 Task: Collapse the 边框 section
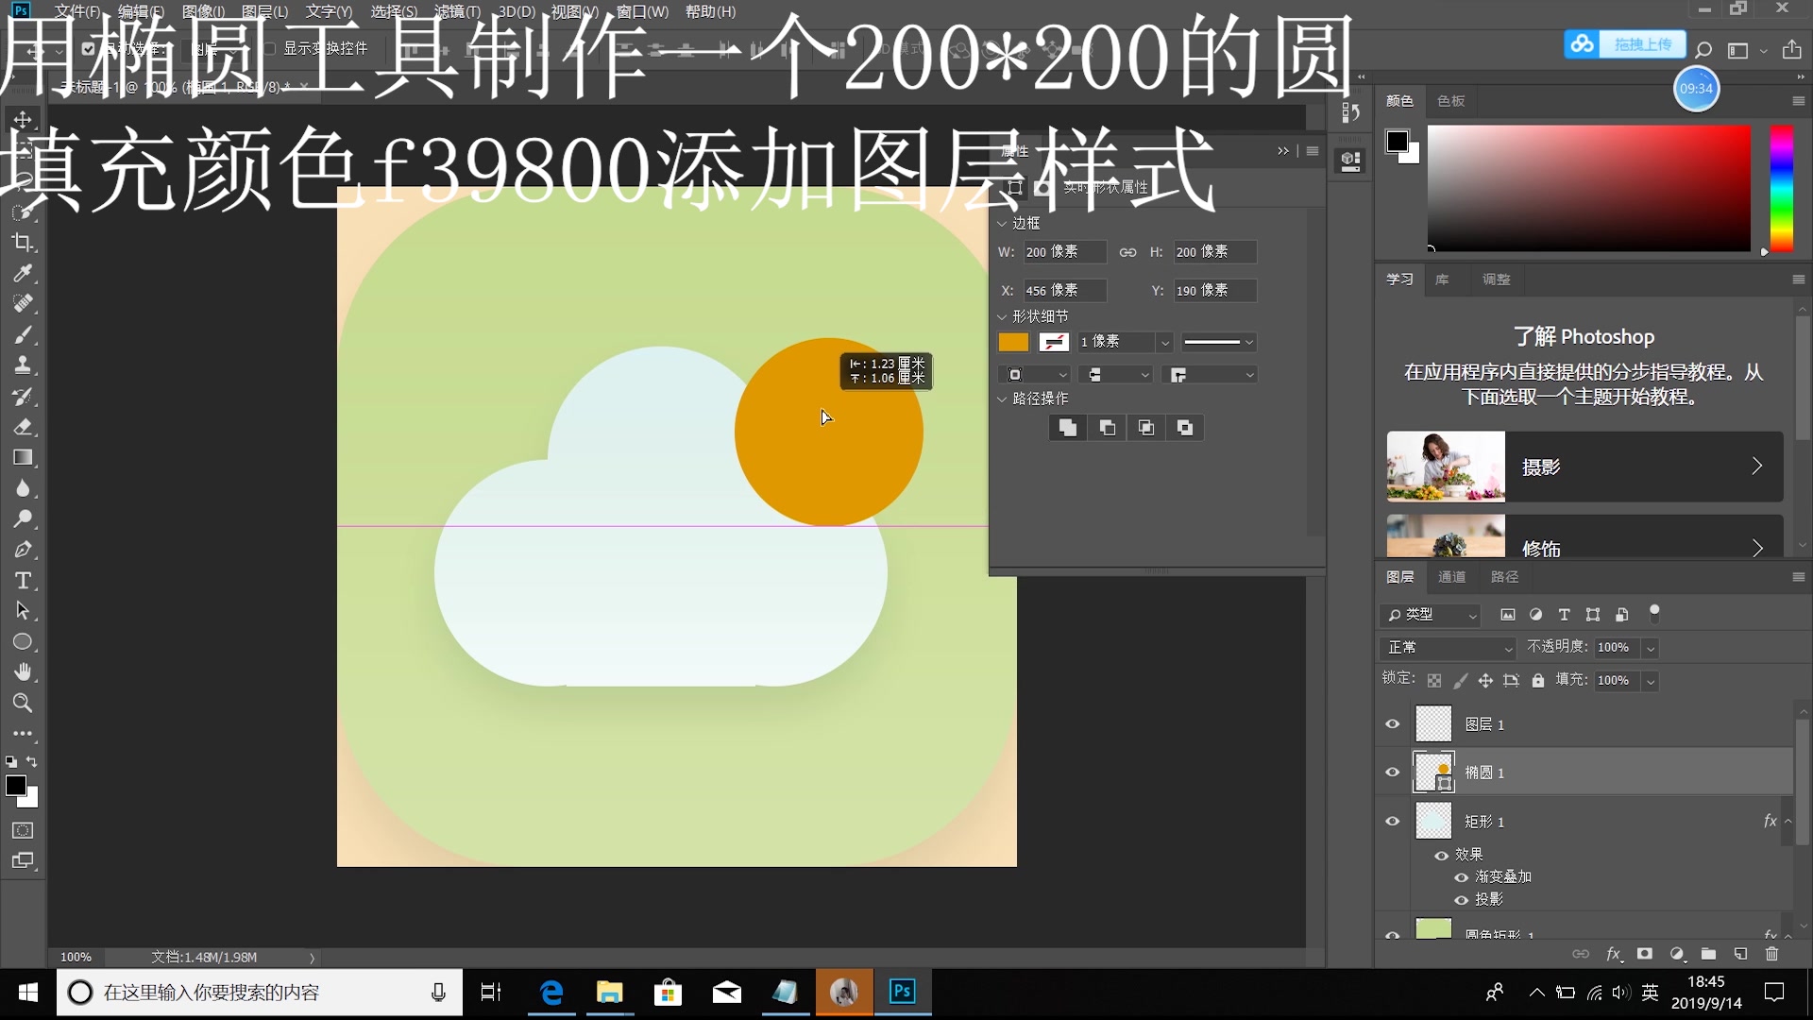[1003, 224]
